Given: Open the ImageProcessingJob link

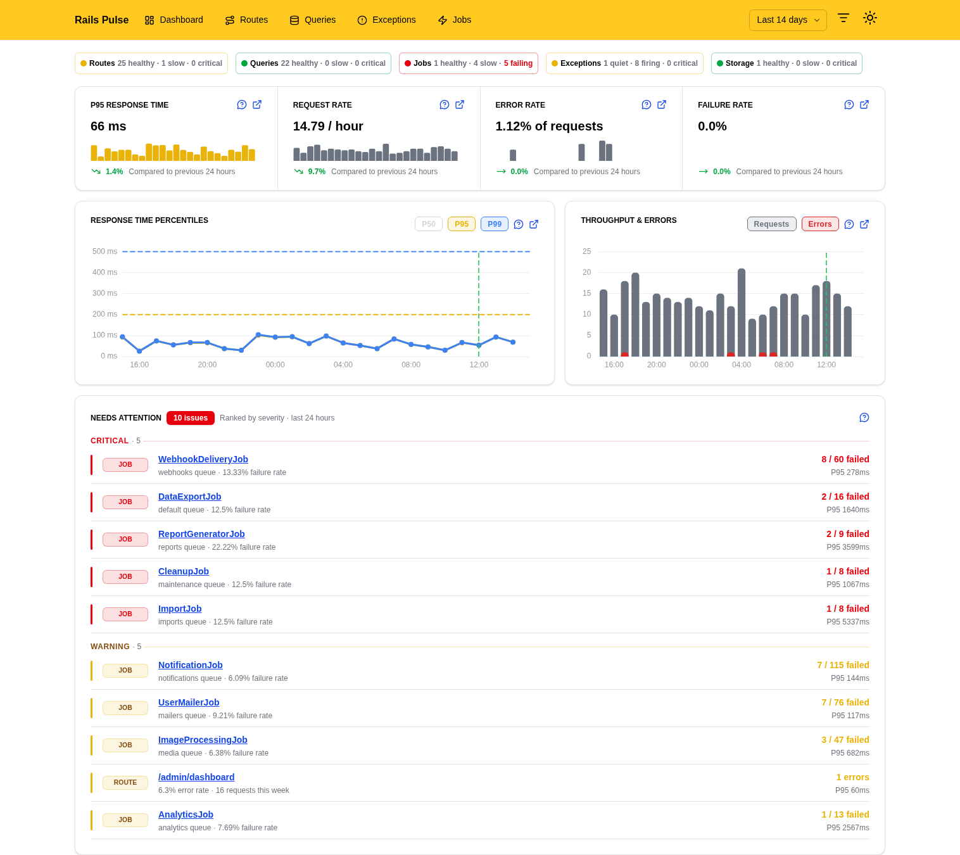Looking at the screenshot, I should (203, 740).
